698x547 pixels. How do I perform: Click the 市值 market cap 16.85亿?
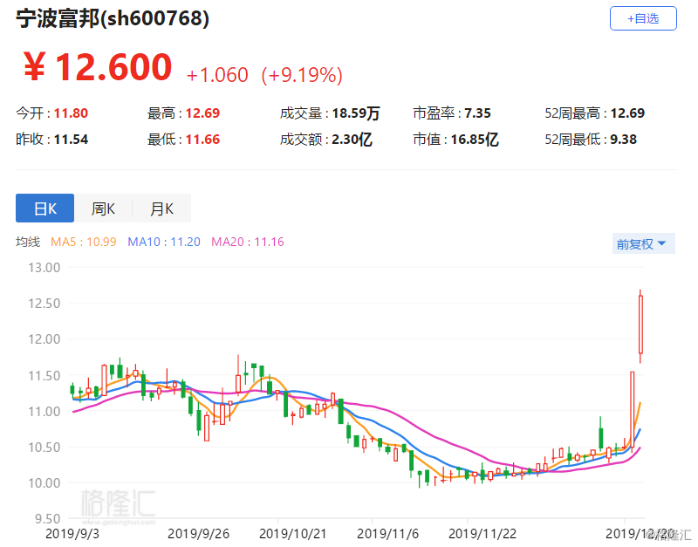click(x=475, y=140)
